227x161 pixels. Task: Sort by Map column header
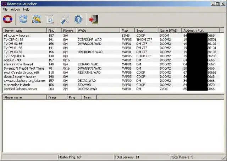[127, 31]
